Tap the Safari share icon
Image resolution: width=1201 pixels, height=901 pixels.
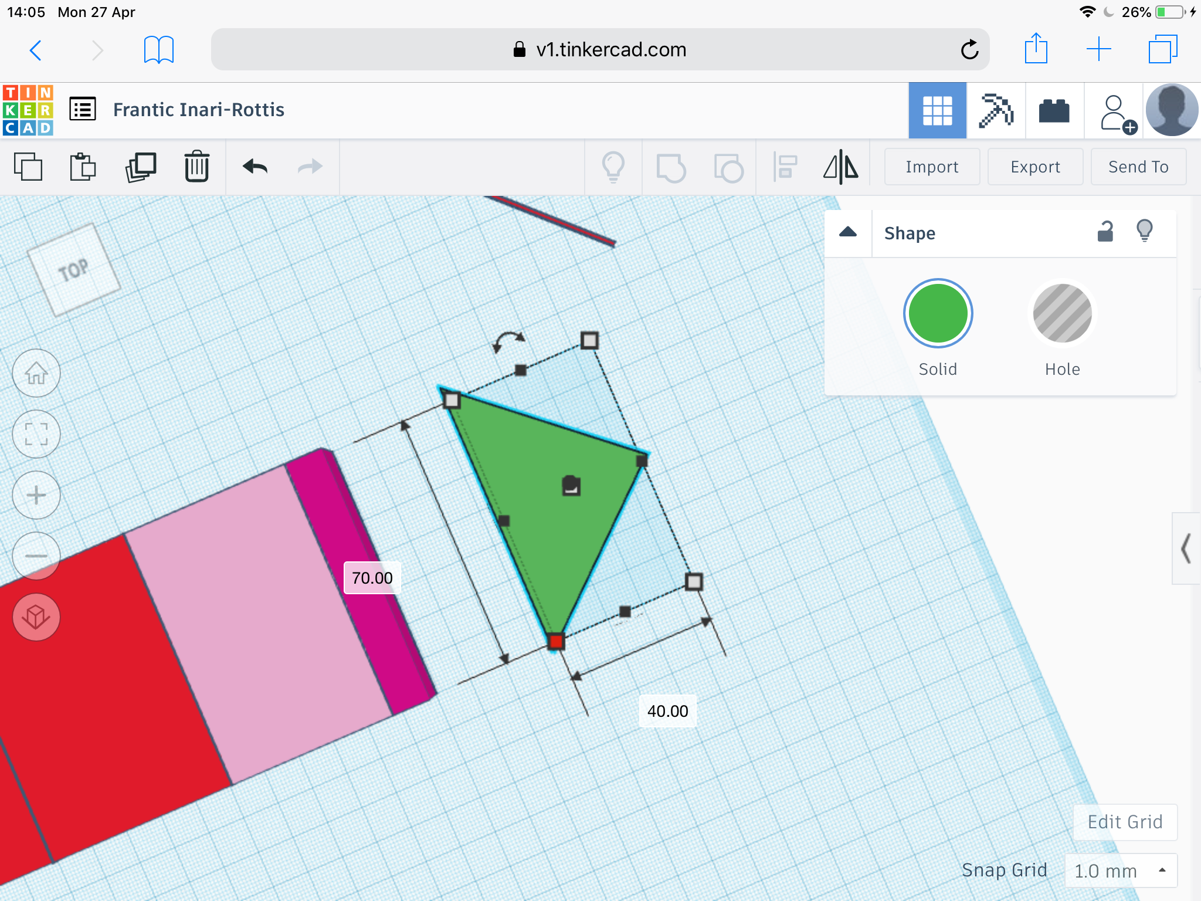(x=1036, y=49)
